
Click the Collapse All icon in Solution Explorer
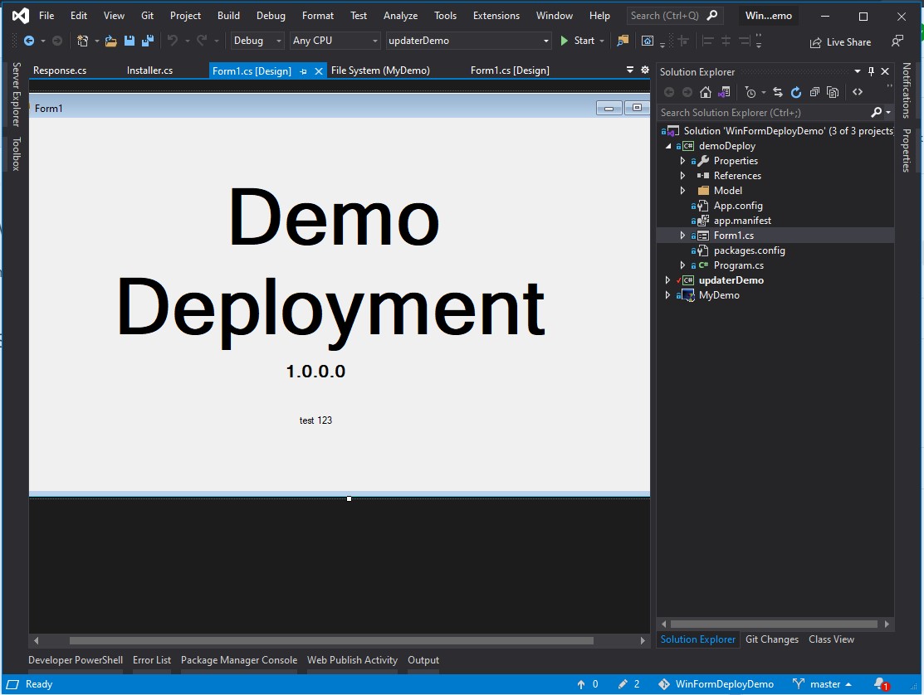[x=814, y=92]
